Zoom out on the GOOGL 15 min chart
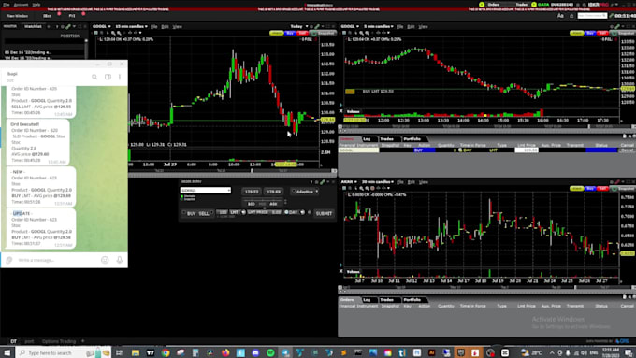Image resolution: width=636 pixels, height=358 pixels. (119, 33)
